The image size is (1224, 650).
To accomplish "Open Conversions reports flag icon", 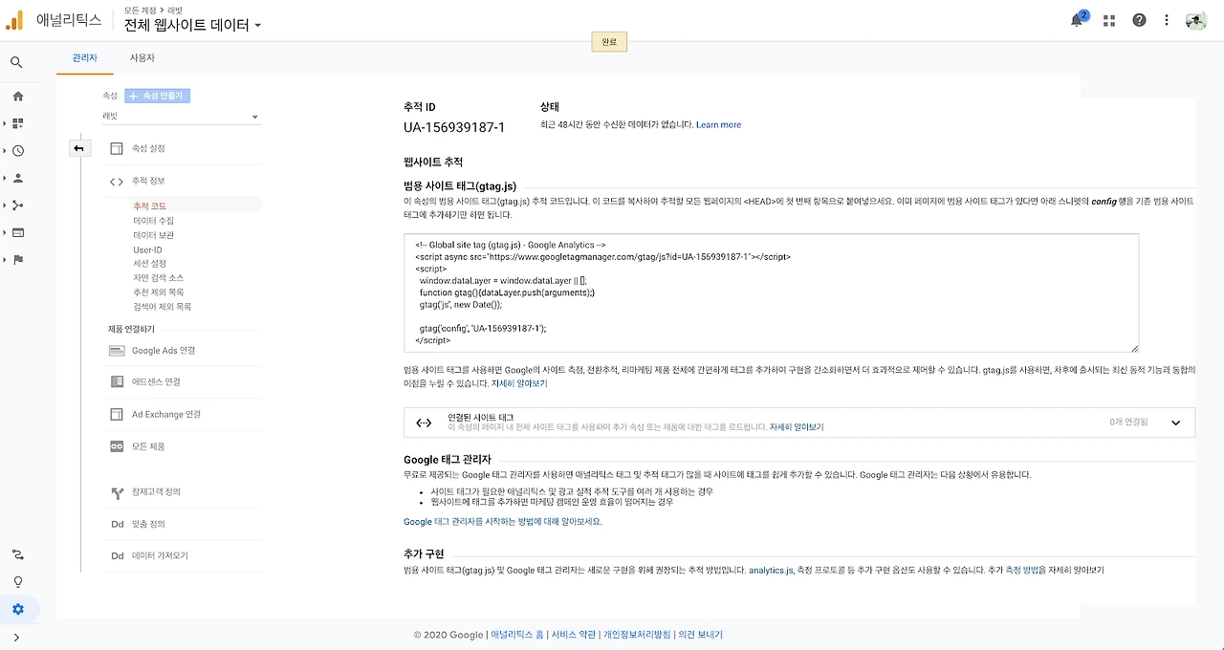I will point(17,259).
